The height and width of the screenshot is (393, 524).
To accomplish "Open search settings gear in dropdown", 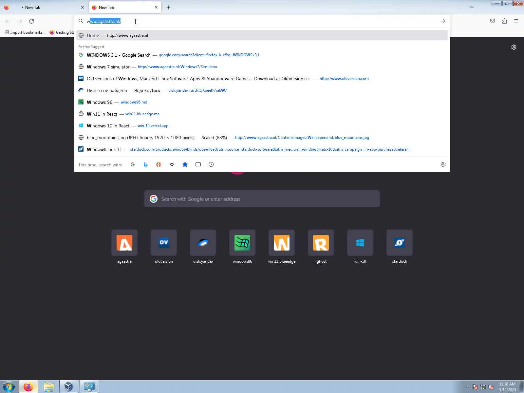I will pyautogui.click(x=443, y=164).
